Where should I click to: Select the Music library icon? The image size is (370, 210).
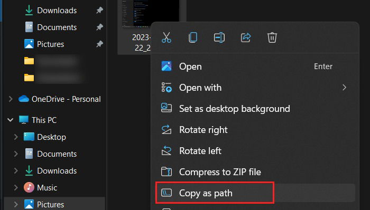[29, 188]
